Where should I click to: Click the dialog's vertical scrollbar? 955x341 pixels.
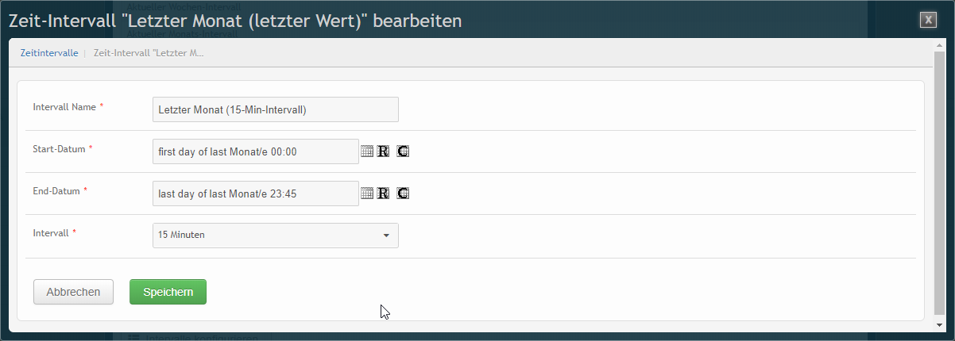point(939,181)
